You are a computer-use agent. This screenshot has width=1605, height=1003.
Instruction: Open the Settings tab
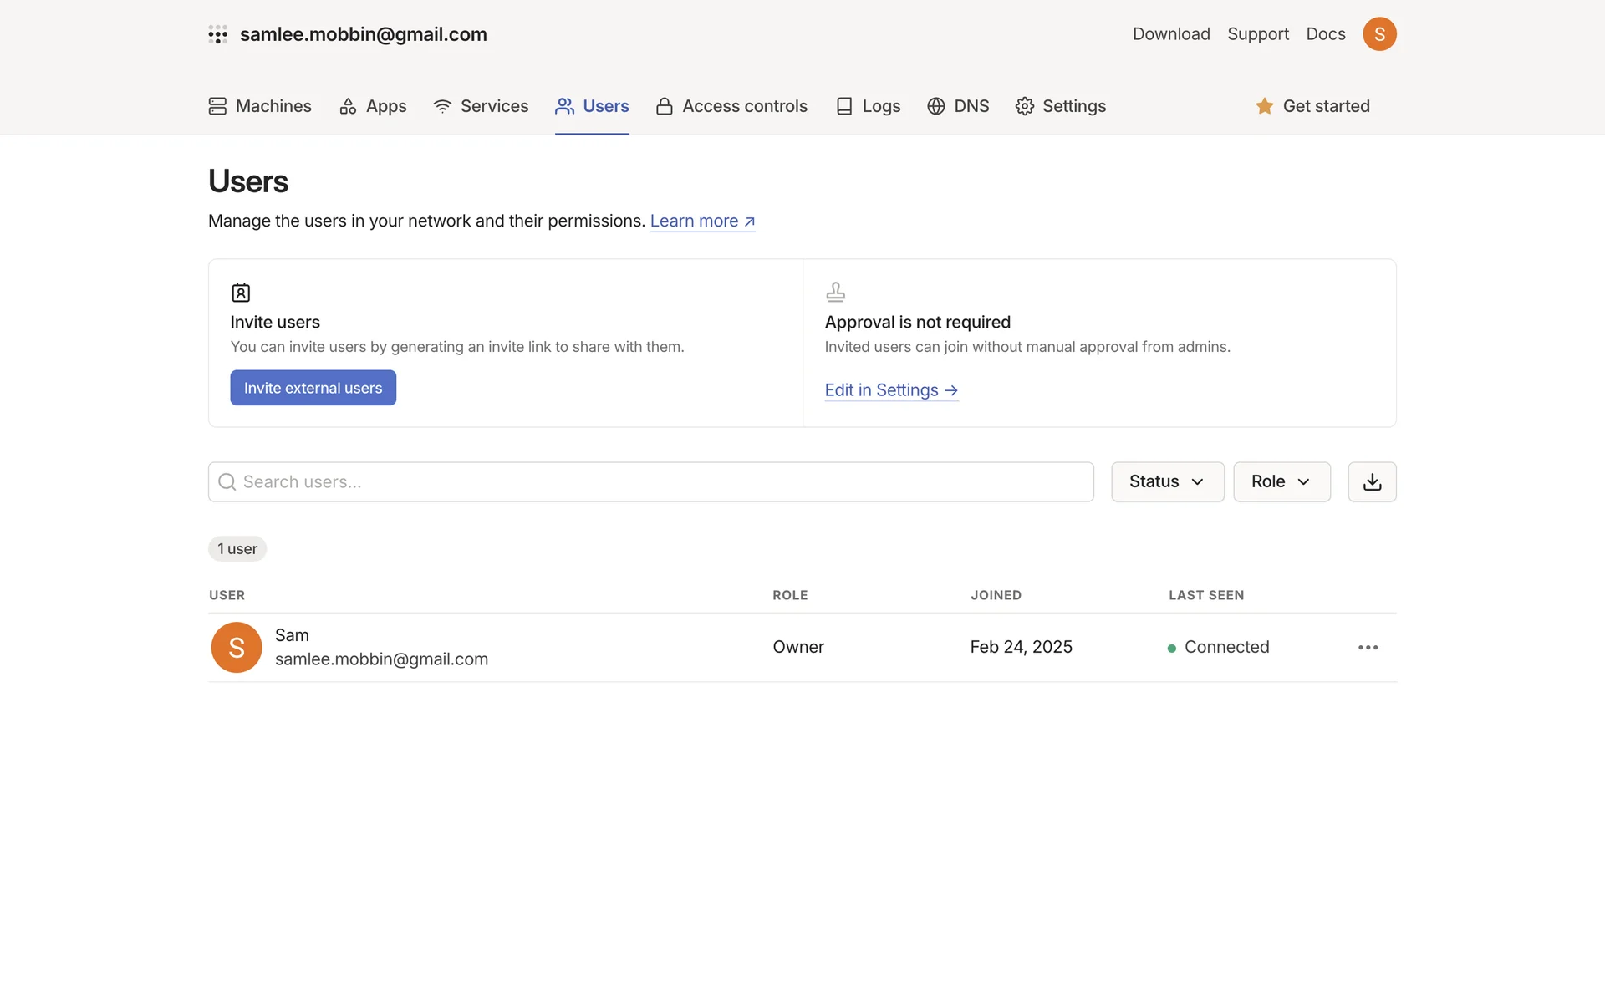(x=1060, y=106)
